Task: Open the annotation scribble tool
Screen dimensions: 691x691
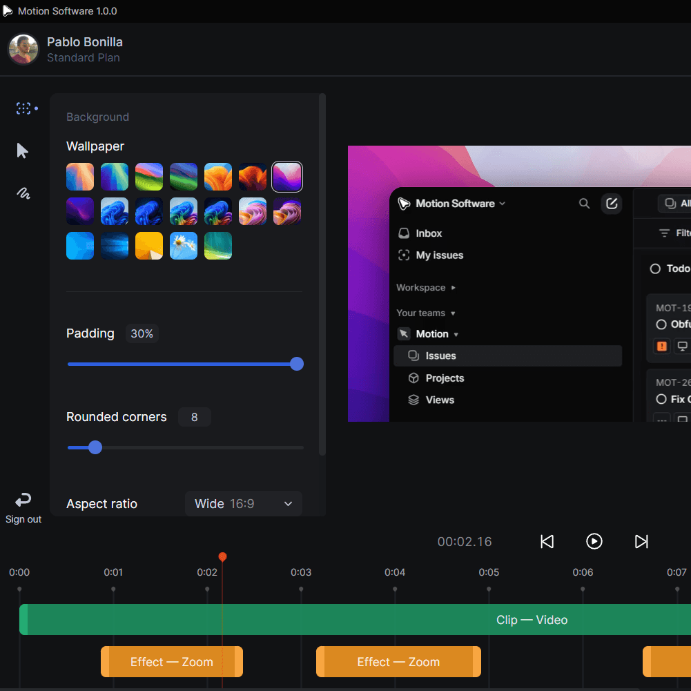Action: [23, 194]
